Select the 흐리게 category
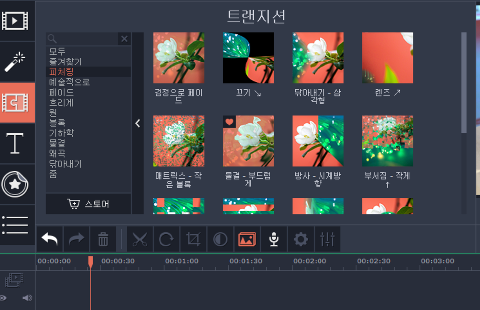Screen dimensions: 480x310 click(x=88, y=102)
